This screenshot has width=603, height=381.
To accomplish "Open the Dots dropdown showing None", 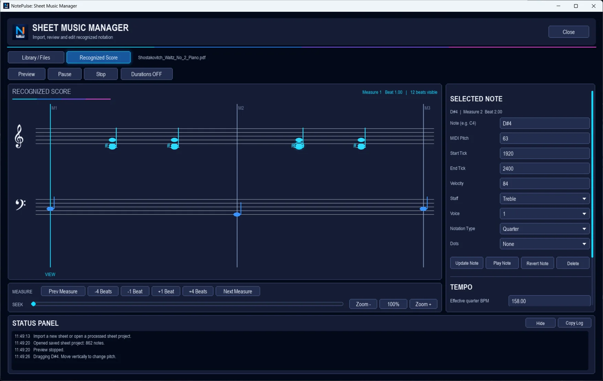I will [x=544, y=244].
